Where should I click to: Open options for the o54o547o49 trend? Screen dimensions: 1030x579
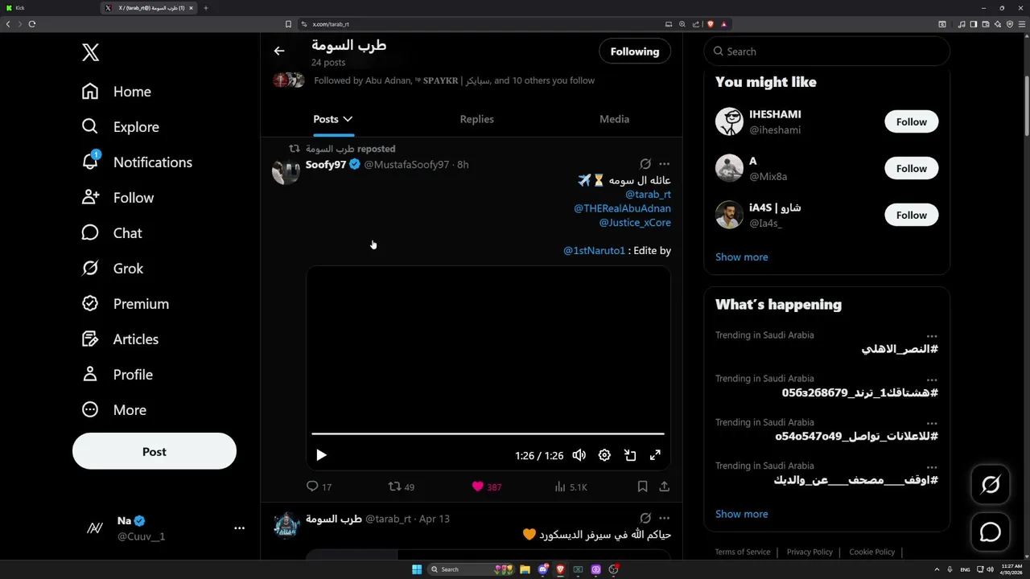click(x=931, y=423)
